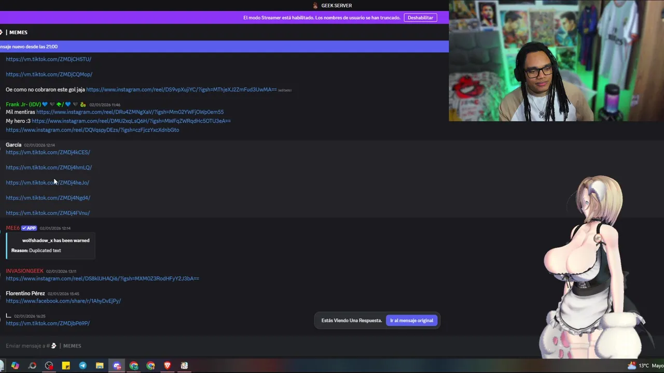This screenshot has width=664, height=373.
Task: Open the TikTok link ZMDj4Ngd4
Action: tap(48, 197)
